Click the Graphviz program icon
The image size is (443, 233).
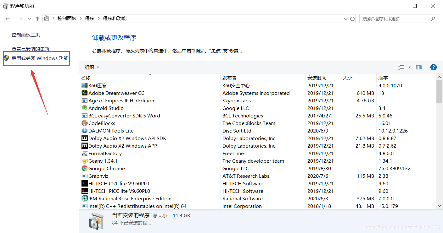point(84,176)
